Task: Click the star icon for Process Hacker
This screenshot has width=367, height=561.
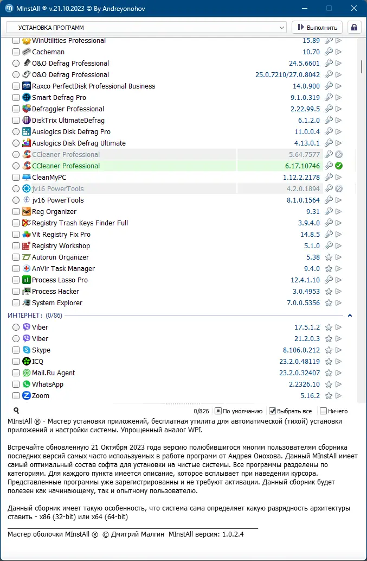Action: pos(329,292)
